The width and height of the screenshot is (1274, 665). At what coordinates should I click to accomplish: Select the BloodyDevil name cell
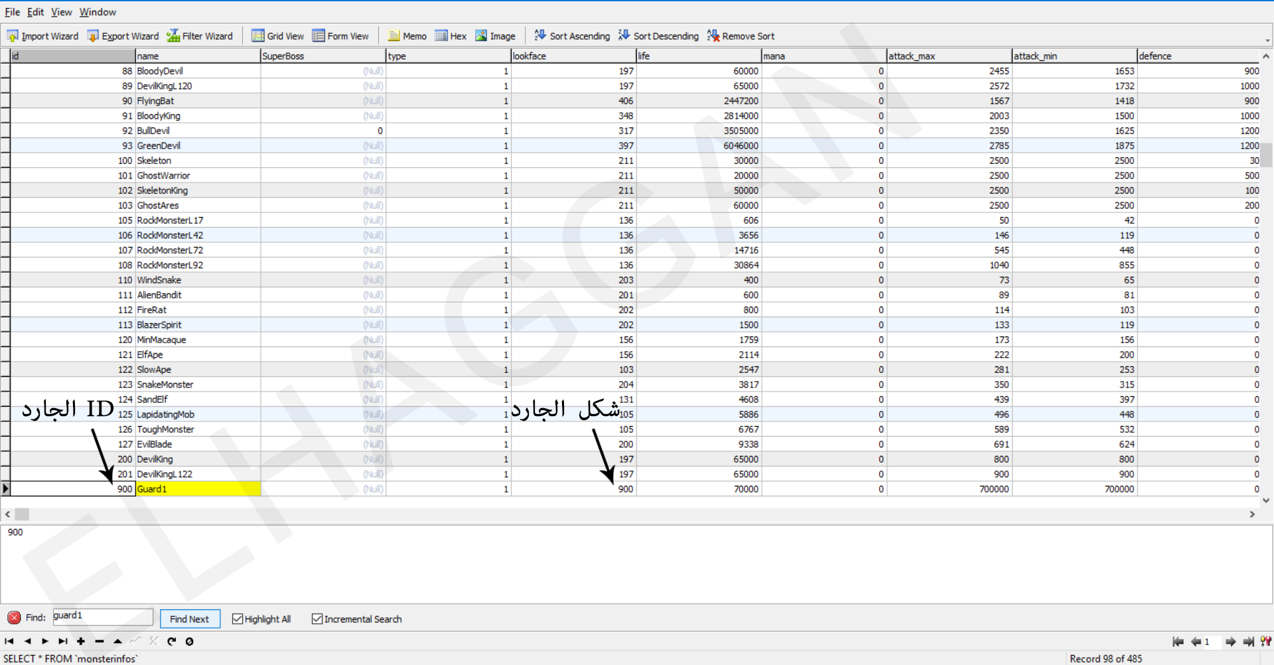click(198, 71)
